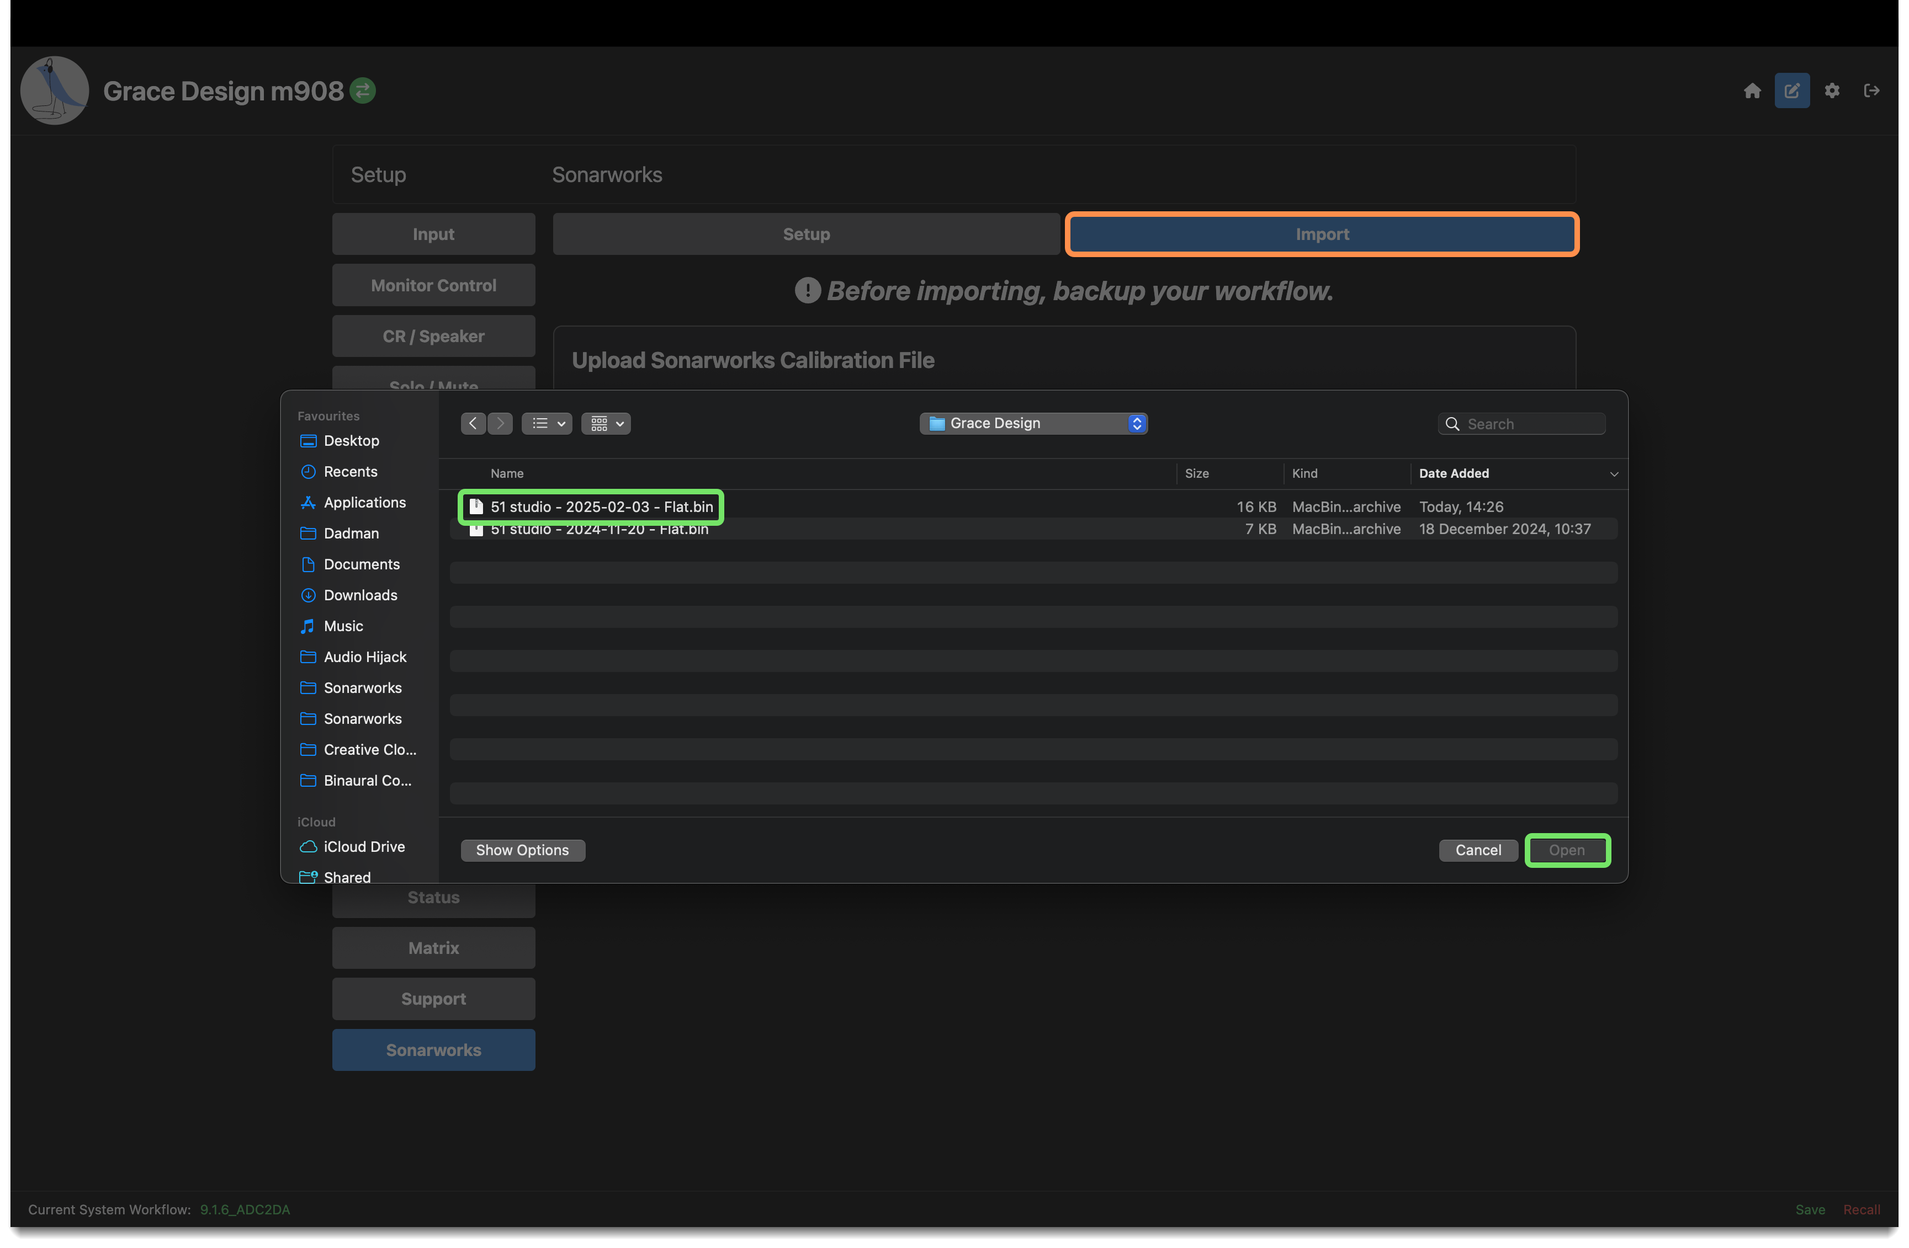Click Save in the footer
Screen dimensions: 1909x1248
pos(1810,1209)
